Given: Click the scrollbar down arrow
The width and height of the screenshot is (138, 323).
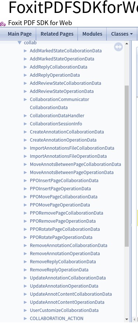Looking at the screenshot, I should pyautogui.click(x=127, y=319).
